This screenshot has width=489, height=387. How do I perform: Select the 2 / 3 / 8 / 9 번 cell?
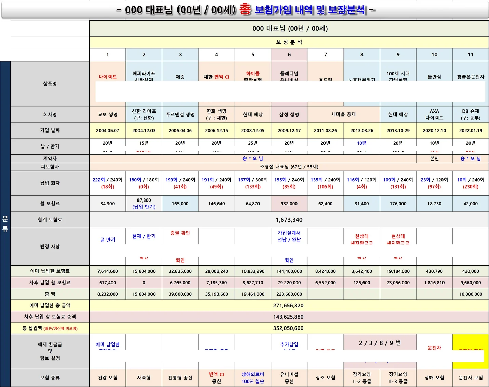[380, 343]
